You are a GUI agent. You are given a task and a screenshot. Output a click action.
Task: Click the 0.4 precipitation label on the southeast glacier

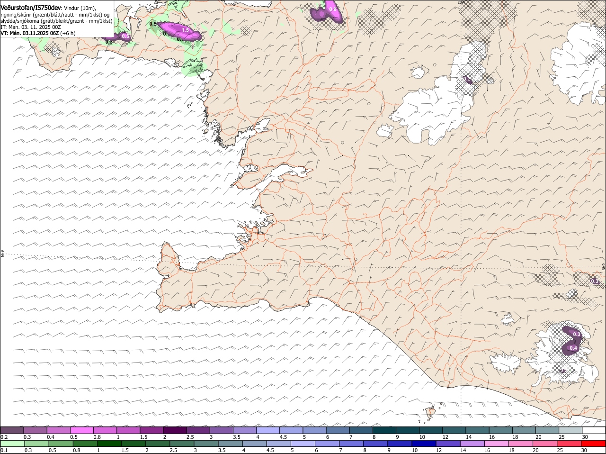573,348
